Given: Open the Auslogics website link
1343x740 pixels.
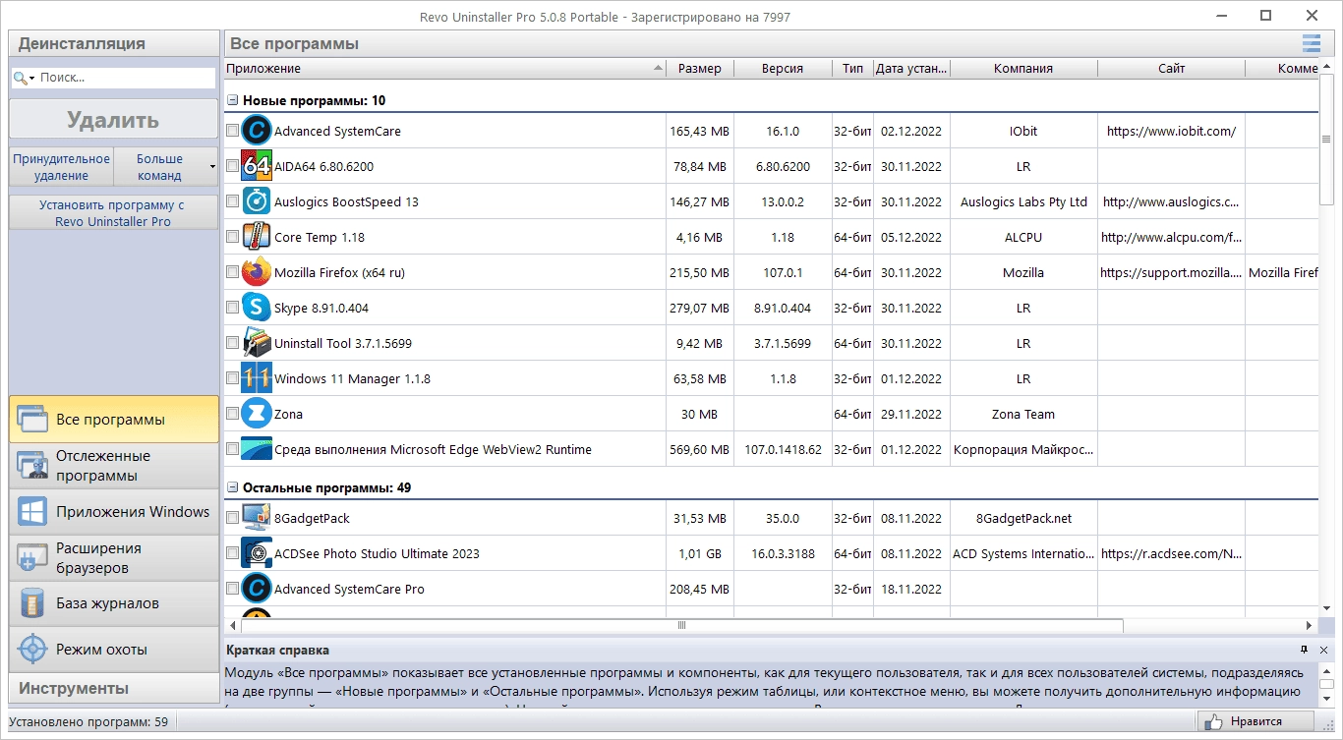Looking at the screenshot, I should coord(1171,201).
